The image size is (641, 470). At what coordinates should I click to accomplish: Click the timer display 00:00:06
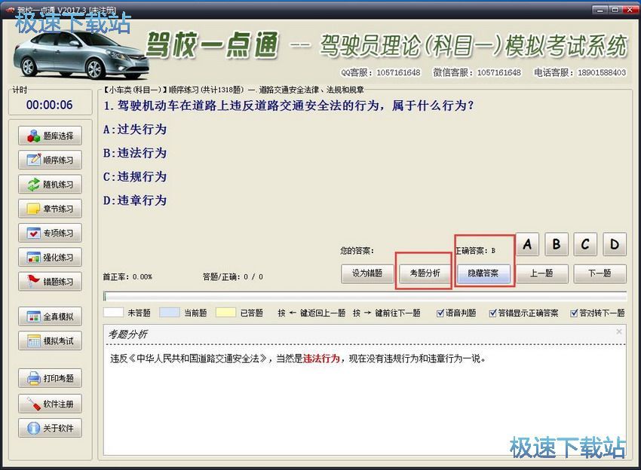[50, 105]
